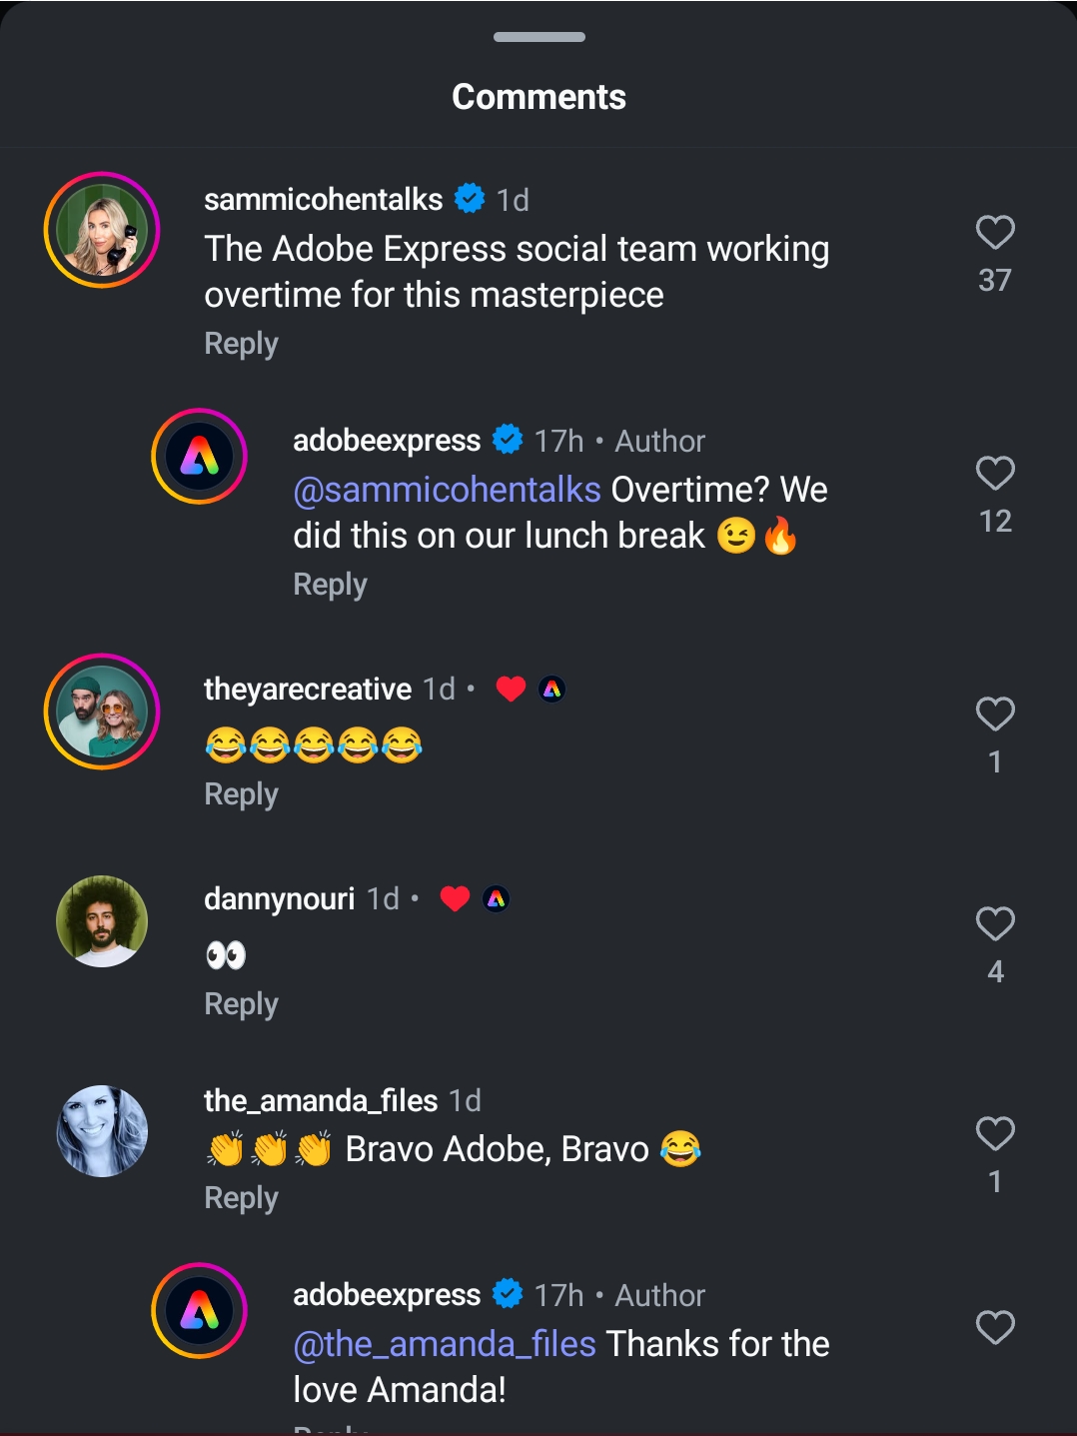Open the @the_amanda_files mention link

[445, 1344]
